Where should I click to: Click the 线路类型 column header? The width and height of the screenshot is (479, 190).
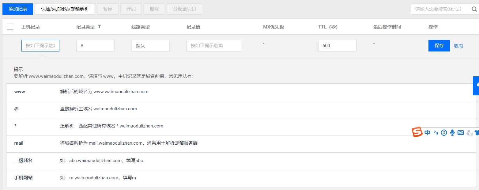pyautogui.click(x=141, y=27)
